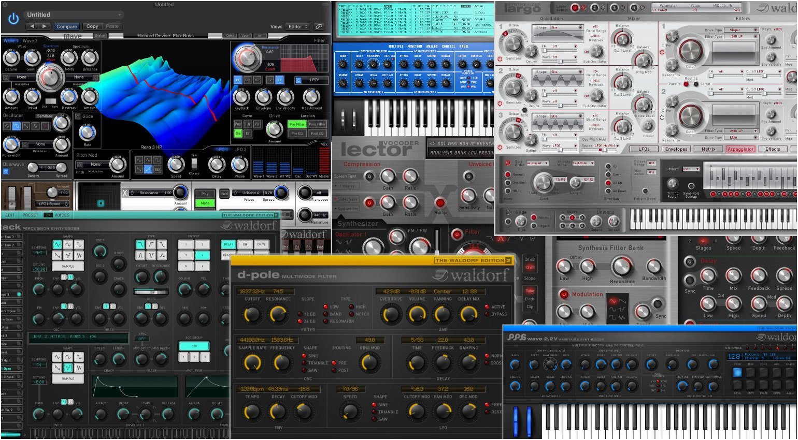
Task: Click the Compare button in Nave header
Action: [x=66, y=26]
